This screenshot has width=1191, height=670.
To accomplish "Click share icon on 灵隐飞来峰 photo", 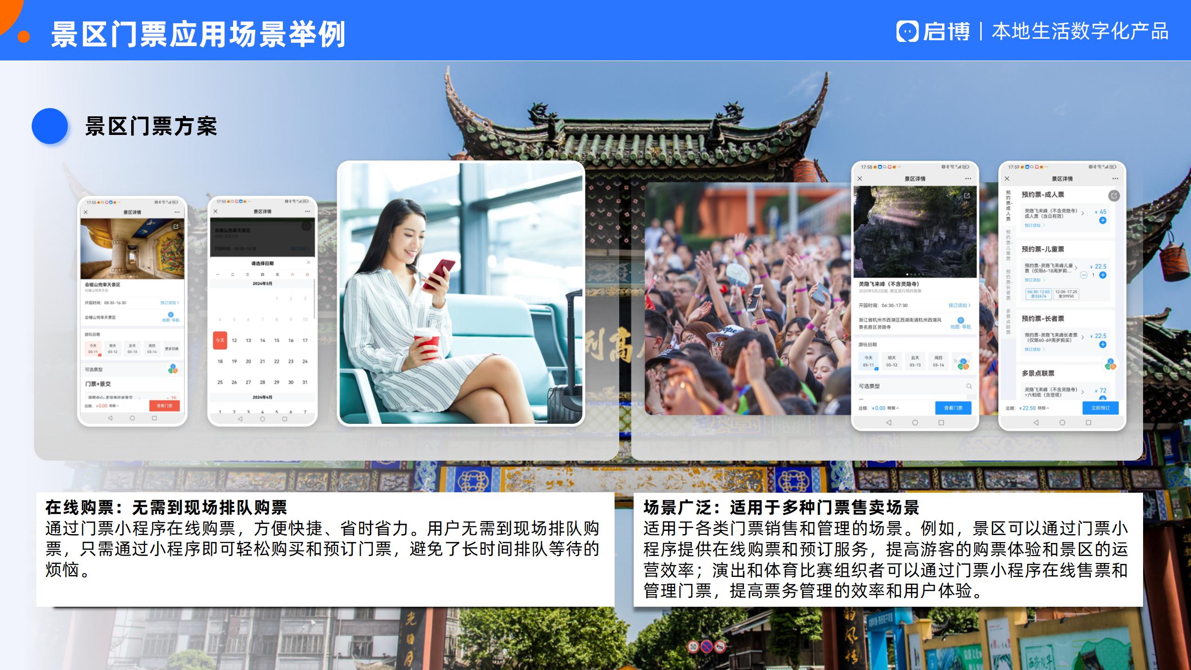I will coord(967,196).
